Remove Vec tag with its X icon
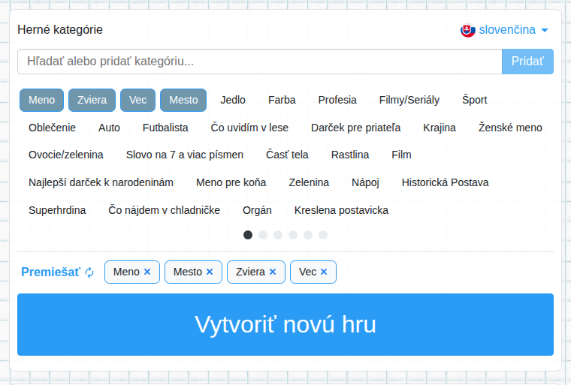This screenshot has height=385, width=571. click(x=324, y=272)
